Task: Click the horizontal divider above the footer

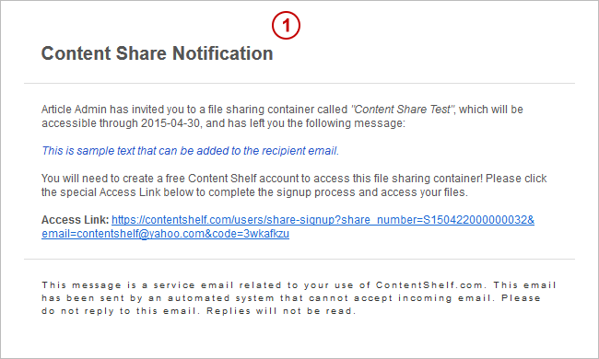Action: coord(299,260)
